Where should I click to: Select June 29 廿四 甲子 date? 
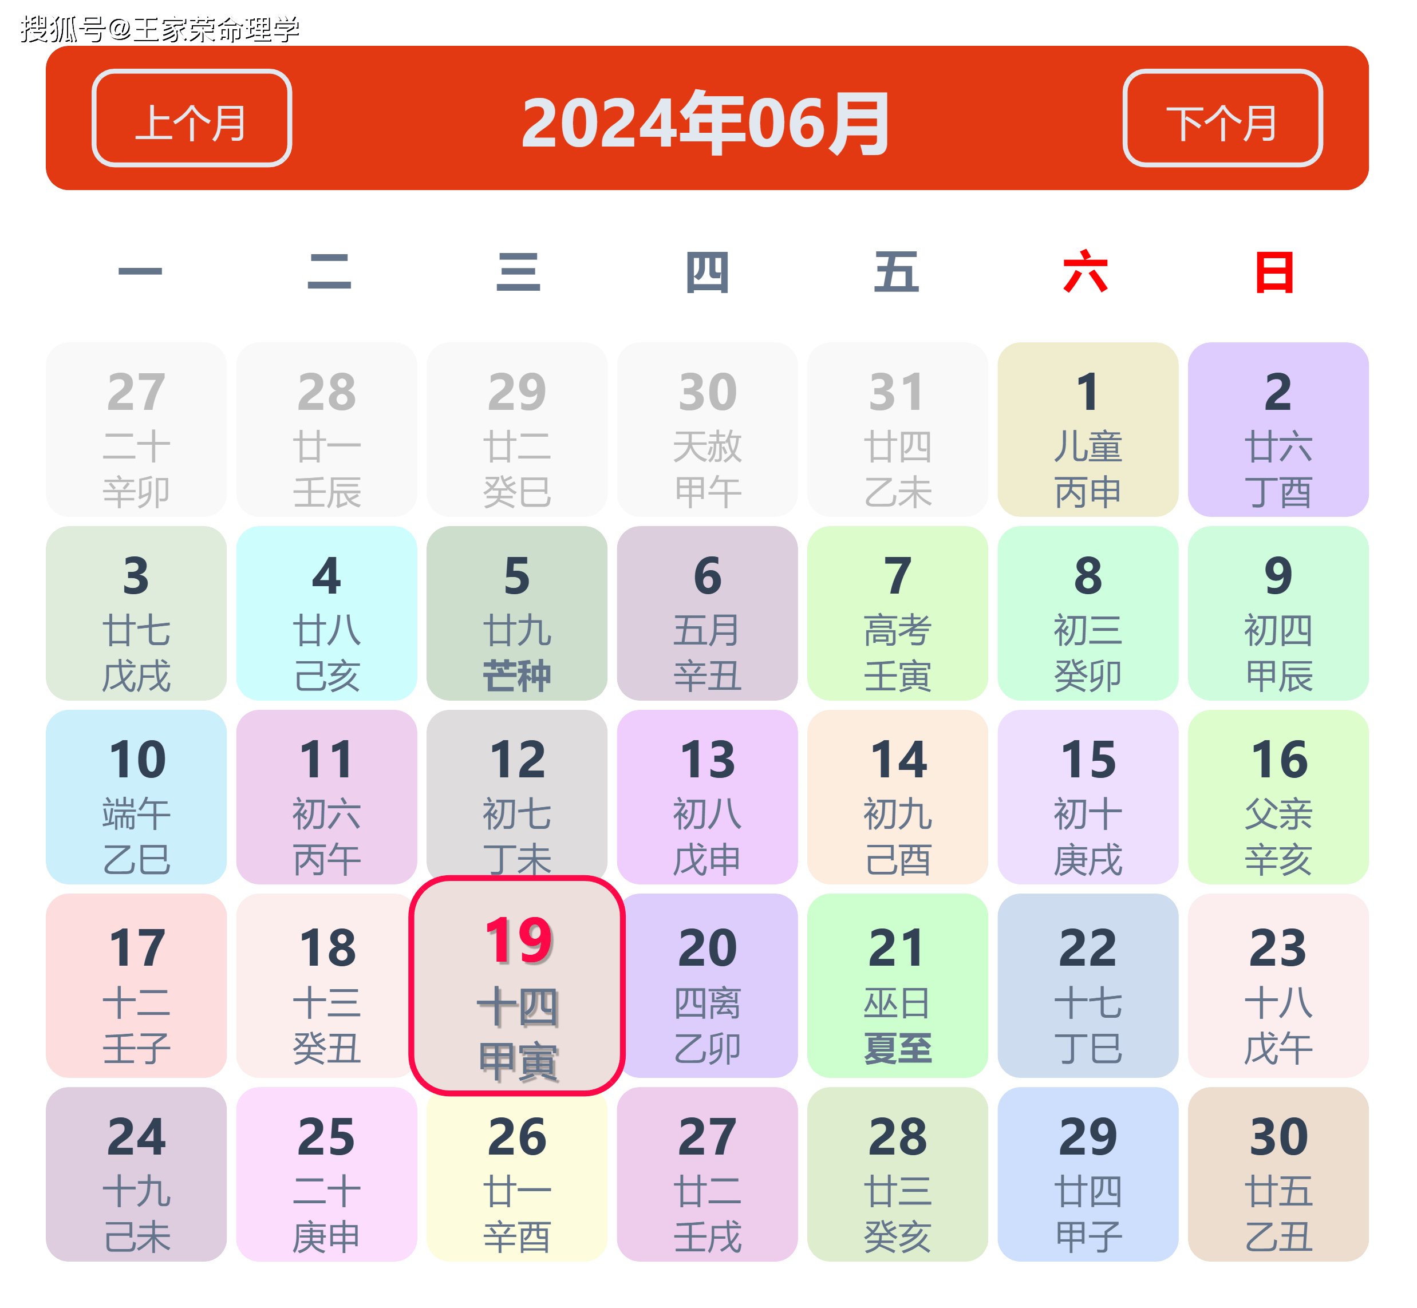(x=1088, y=1175)
